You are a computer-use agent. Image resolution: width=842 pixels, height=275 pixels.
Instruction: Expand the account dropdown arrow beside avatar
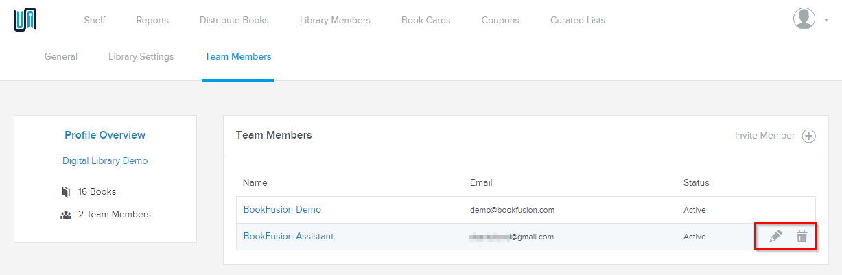click(826, 21)
